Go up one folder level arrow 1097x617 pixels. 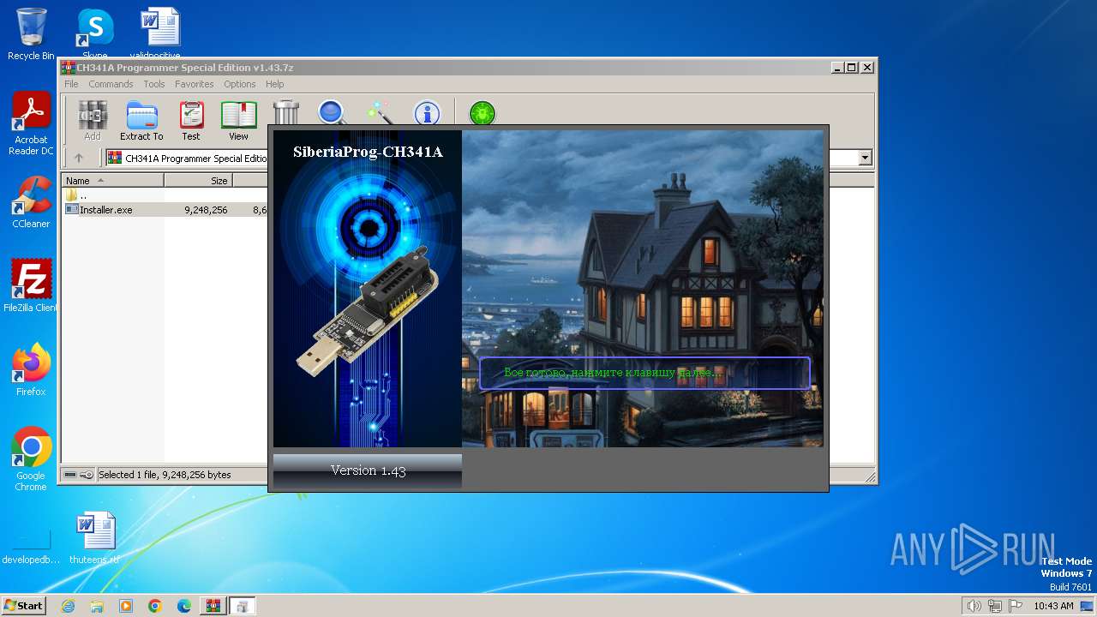coord(79,158)
